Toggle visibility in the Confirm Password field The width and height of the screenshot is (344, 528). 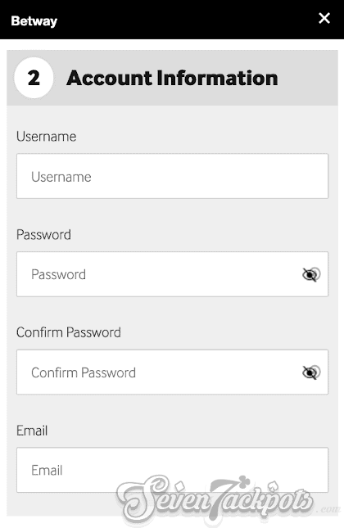pyautogui.click(x=311, y=372)
